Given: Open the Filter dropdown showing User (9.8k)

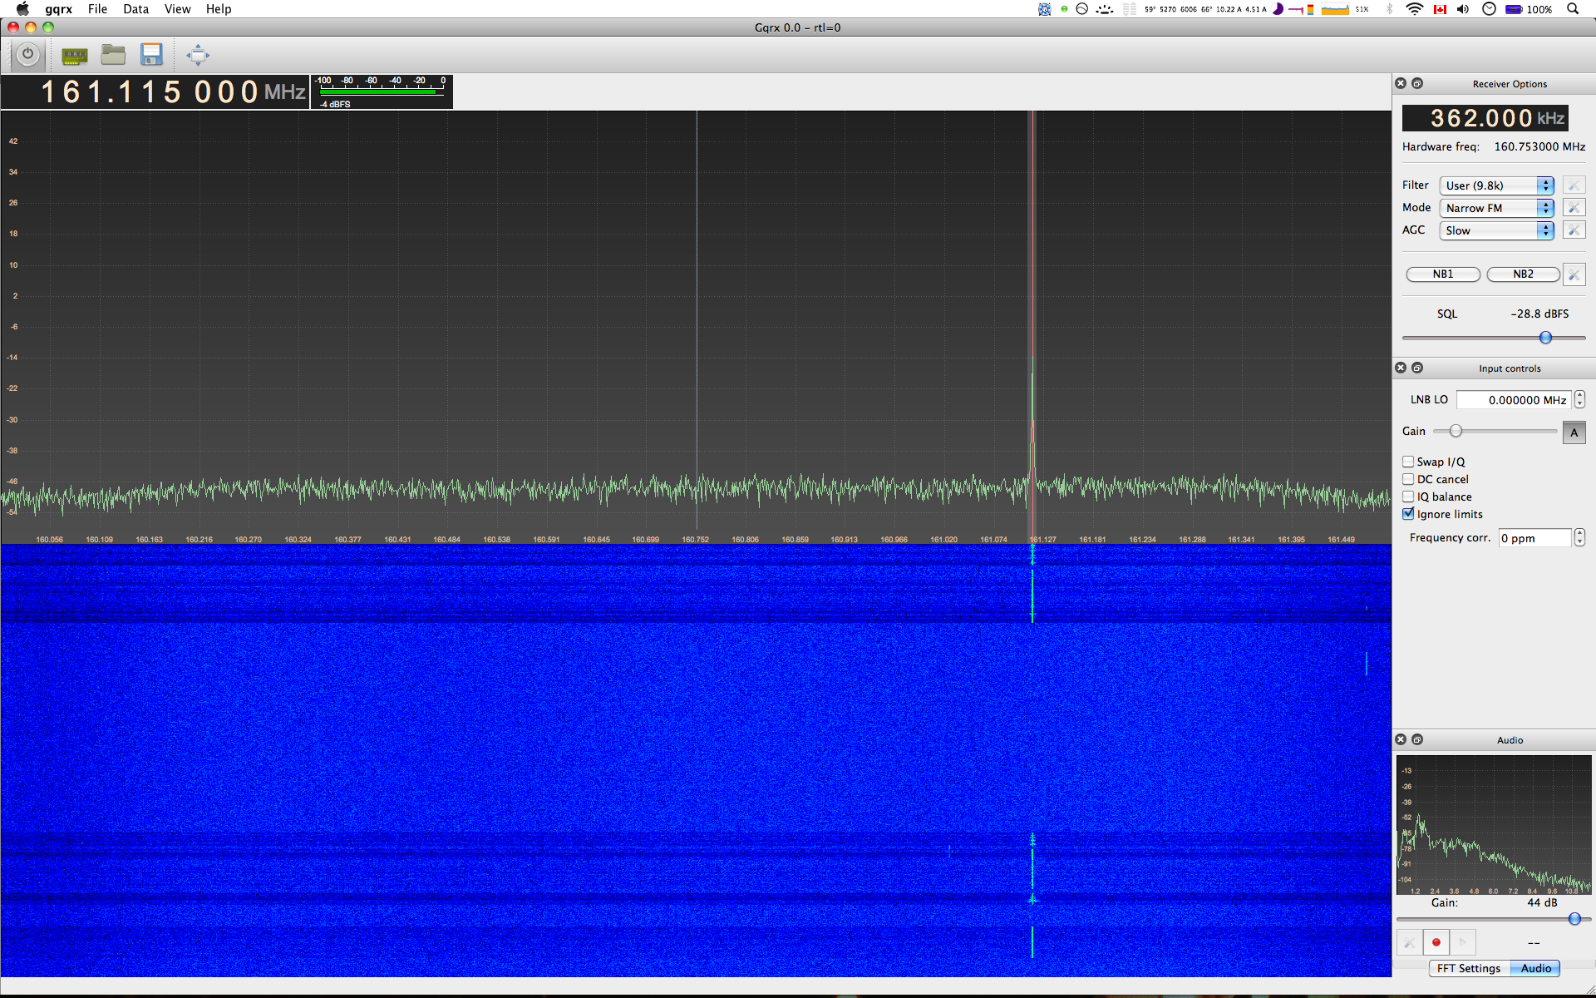Looking at the screenshot, I should 1495,185.
